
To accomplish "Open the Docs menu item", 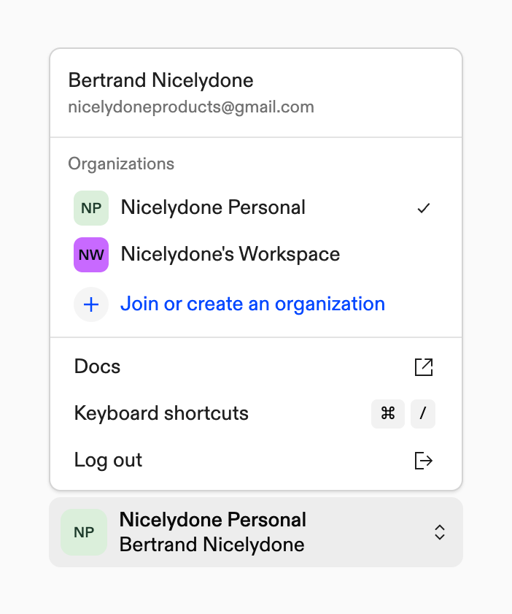I will pyautogui.click(x=98, y=367).
